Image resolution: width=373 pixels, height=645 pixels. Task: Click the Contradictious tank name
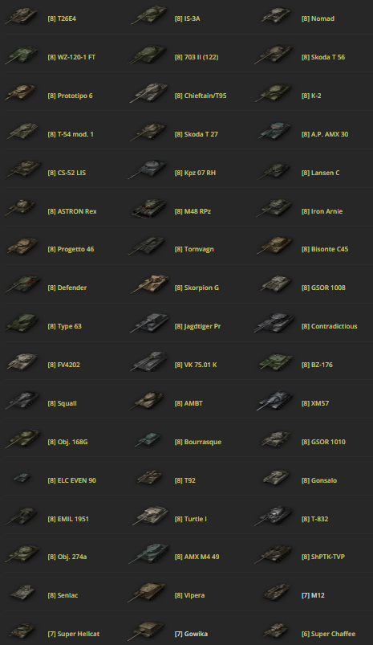click(x=330, y=326)
